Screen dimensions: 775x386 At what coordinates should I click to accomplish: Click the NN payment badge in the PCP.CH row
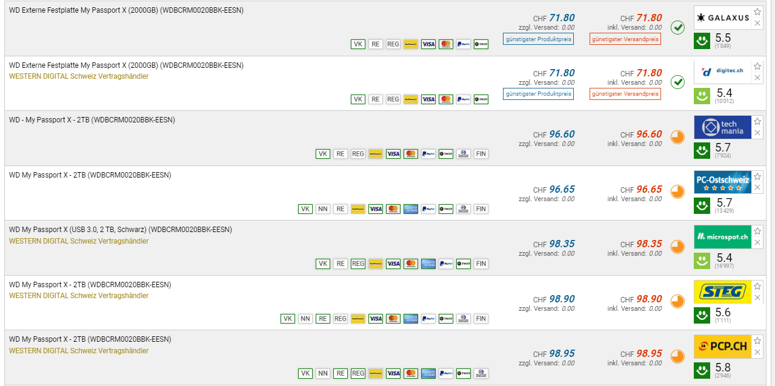[323, 373]
